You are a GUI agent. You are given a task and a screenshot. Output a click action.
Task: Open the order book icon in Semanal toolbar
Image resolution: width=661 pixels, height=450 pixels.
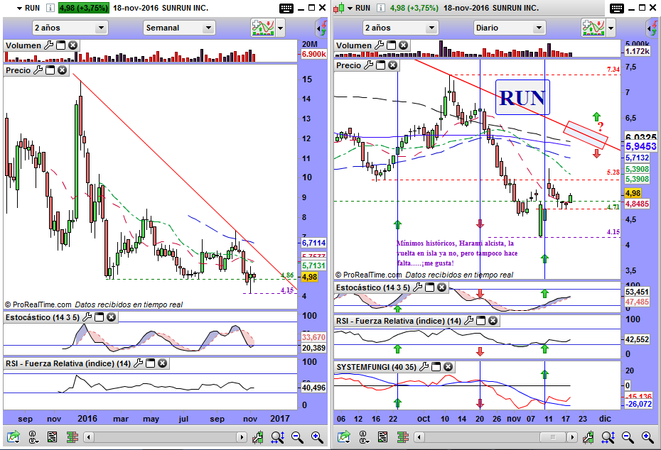coord(72,437)
